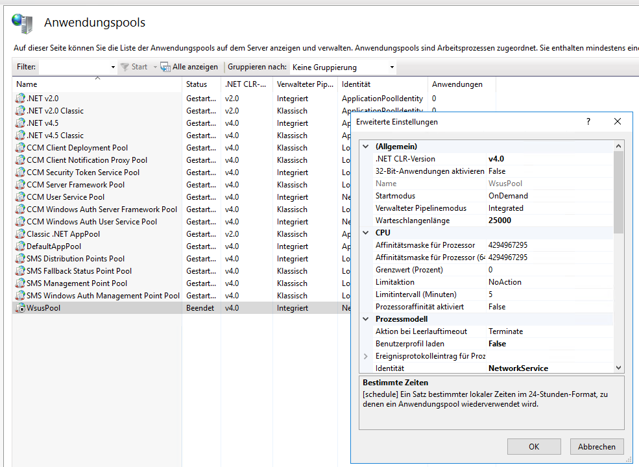Click SMS Windows Auth Management Point Pool icon
This screenshot has width=639, height=467.
(x=20, y=295)
